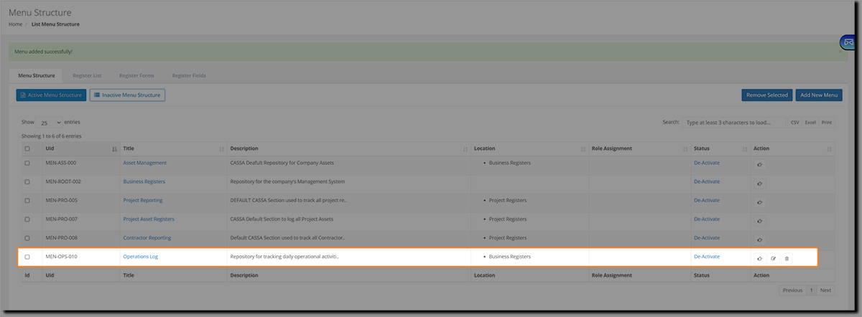
Task: Sort the table by UId column
Action: point(115,148)
